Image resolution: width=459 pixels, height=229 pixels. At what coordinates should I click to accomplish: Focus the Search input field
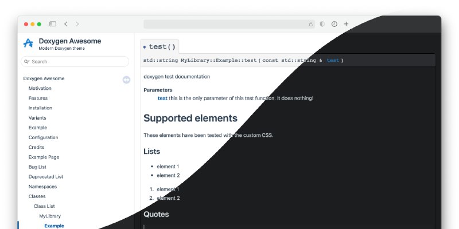click(x=75, y=61)
